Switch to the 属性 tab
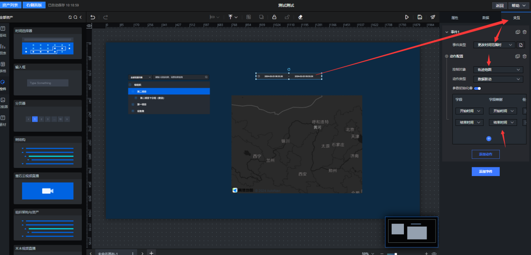 (x=455, y=18)
